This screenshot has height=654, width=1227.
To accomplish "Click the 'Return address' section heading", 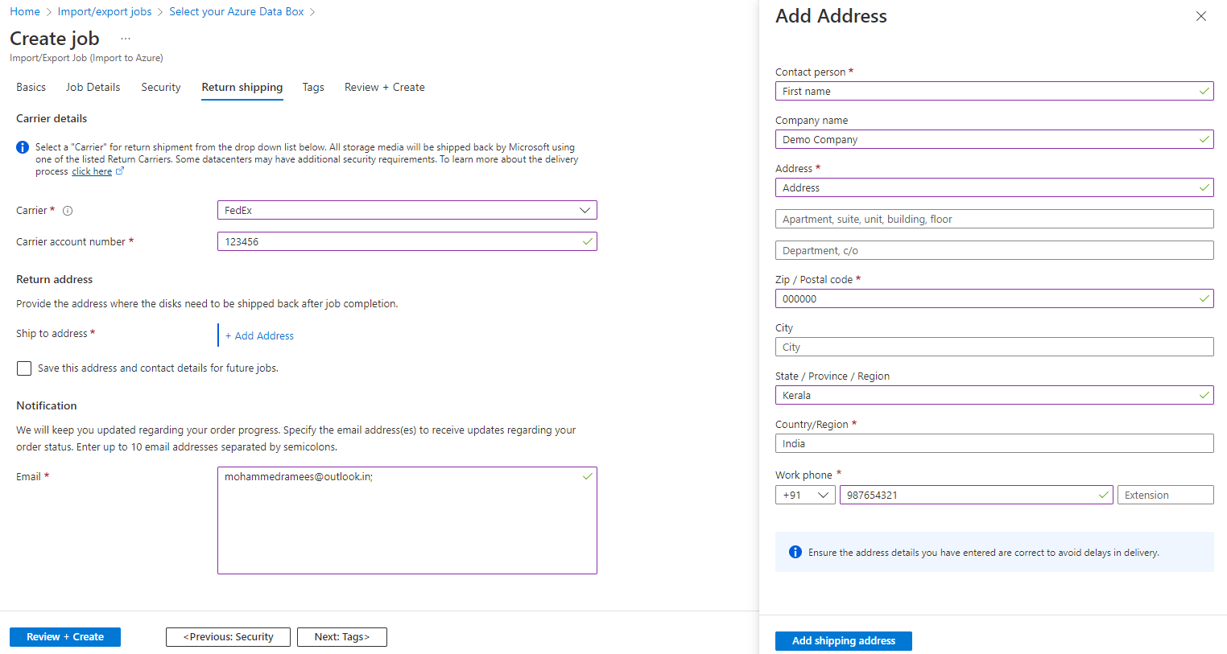I will coord(55,279).
